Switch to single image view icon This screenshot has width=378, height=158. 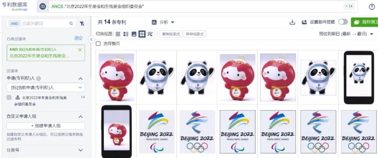(134, 34)
